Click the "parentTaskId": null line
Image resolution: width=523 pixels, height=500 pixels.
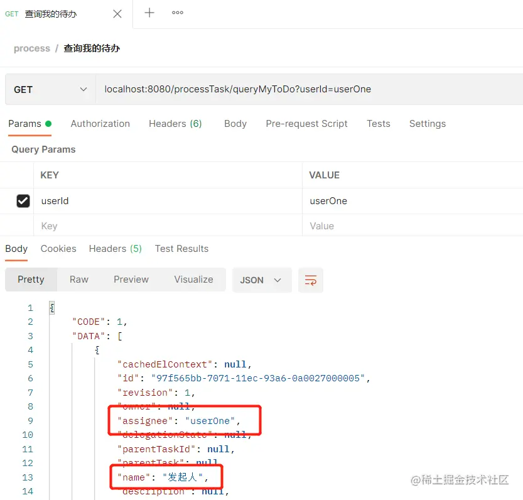[176, 449]
